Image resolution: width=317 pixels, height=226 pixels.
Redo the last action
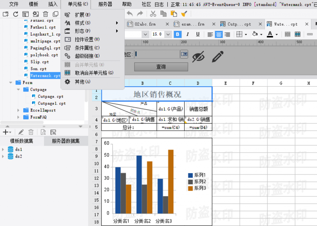click(140, 14)
